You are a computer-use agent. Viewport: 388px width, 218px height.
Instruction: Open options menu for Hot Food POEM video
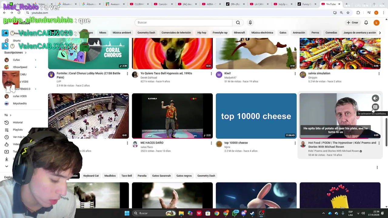coord(379,143)
